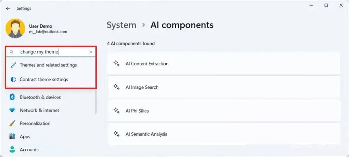This screenshot has height=157, width=349.
Task: Open Themes and related settings suggestion
Action: click(x=48, y=65)
